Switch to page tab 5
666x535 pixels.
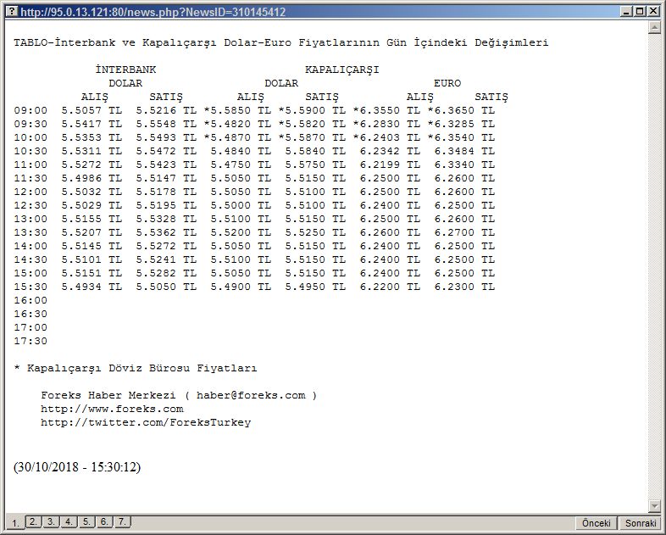coord(86,521)
